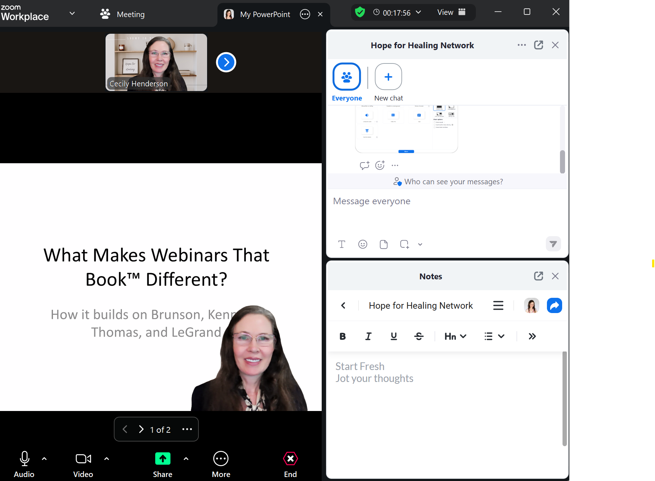This screenshot has height=481, width=655.
Task: Attach a file in chat
Action: tap(384, 244)
